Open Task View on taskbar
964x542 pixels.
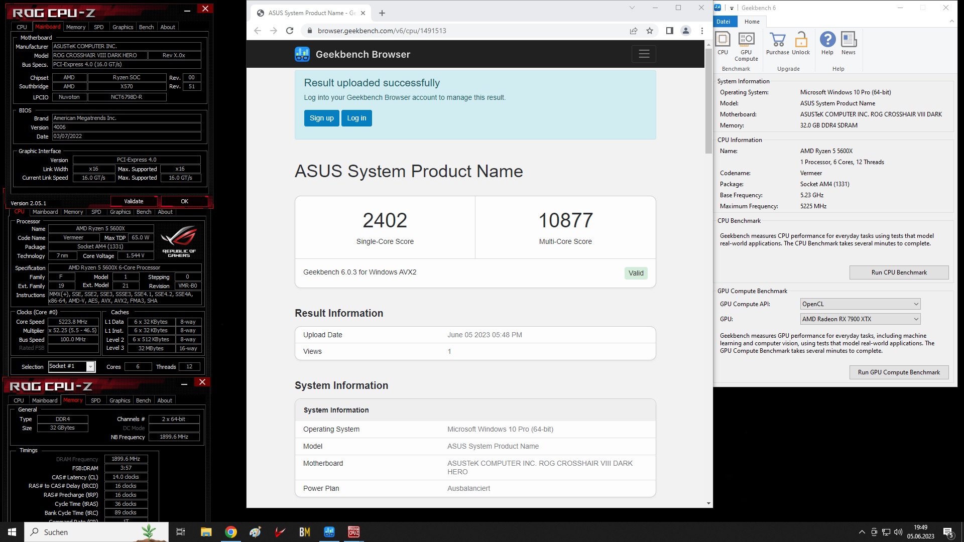coord(181,532)
